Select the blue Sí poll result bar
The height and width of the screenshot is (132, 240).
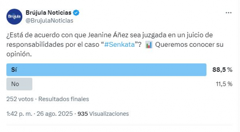[x=106, y=70]
